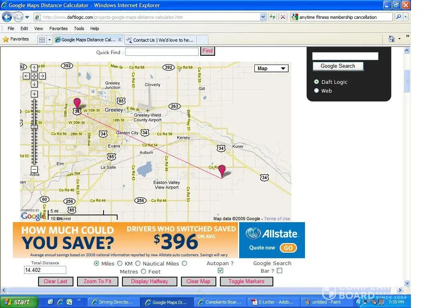Open the Home button dropdown arrow
427x308 pixels.
click(399, 39)
